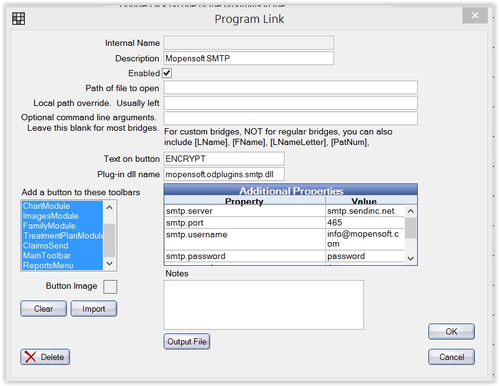The width and height of the screenshot is (499, 386).
Task: Select ReportsMenu in the toolbars list
Action: (62, 265)
